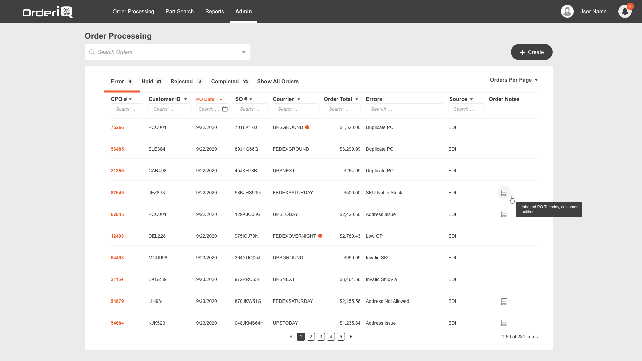Go to the next page arrow
Viewport: 642px width, 361px height.
pyautogui.click(x=351, y=337)
